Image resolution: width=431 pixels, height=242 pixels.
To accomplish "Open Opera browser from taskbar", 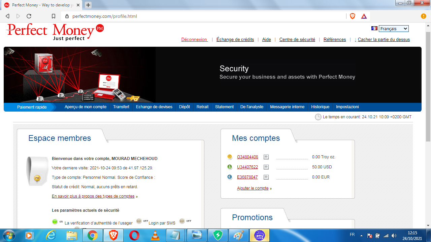I will pos(134,235).
